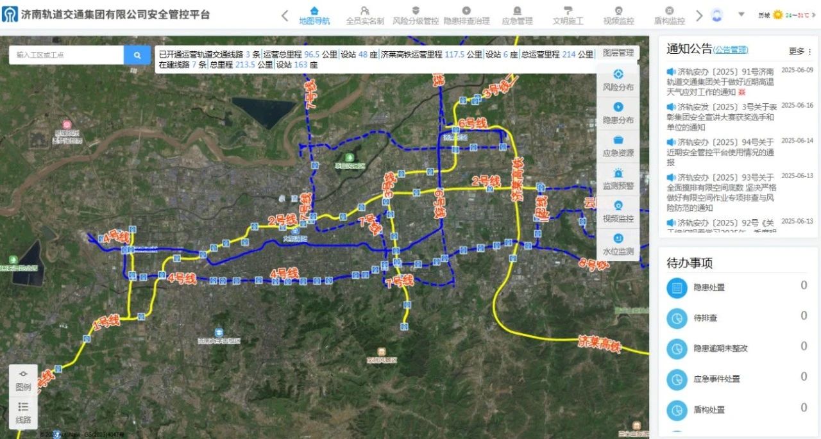Click the 待排查 pending inspection icon

pyautogui.click(x=676, y=318)
